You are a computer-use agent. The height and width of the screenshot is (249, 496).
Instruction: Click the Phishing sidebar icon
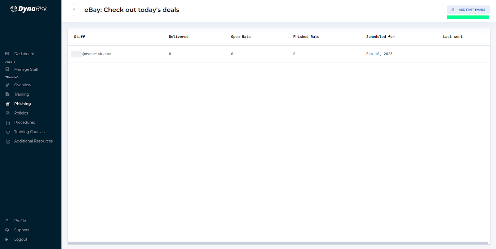pyautogui.click(x=7, y=104)
